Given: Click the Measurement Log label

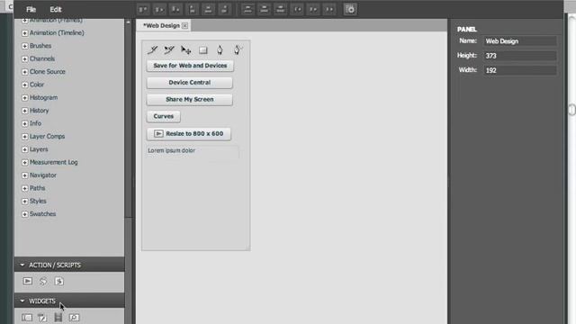Looking at the screenshot, I should (x=54, y=162).
